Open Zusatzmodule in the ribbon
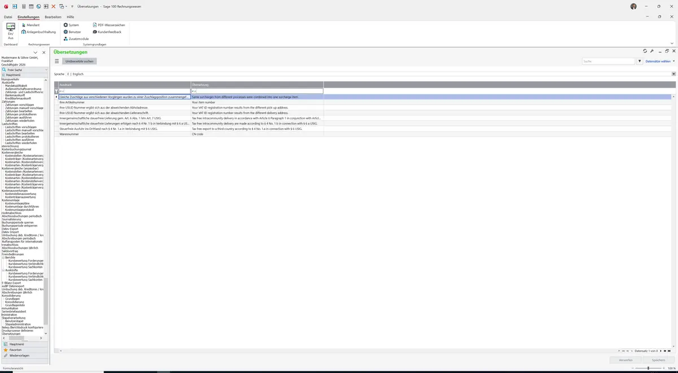The height and width of the screenshot is (373, 678). point(76,38)
